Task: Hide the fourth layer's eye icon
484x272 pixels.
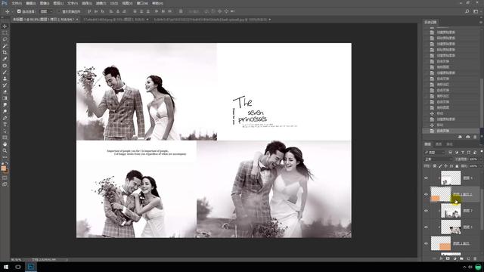Action: (x=426, y=227)
